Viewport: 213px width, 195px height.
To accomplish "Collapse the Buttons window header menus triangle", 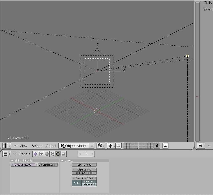I will point(15,154).
